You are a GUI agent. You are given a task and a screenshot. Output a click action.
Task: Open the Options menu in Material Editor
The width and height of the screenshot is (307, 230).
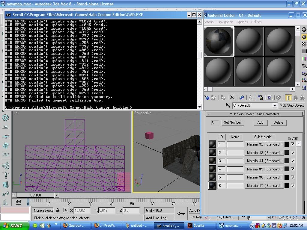pos(242,22)
